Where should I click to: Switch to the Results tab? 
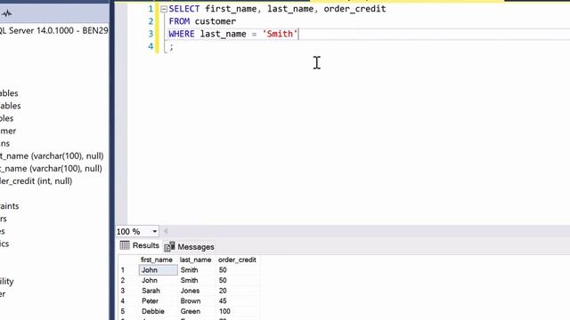coord(140,245)
